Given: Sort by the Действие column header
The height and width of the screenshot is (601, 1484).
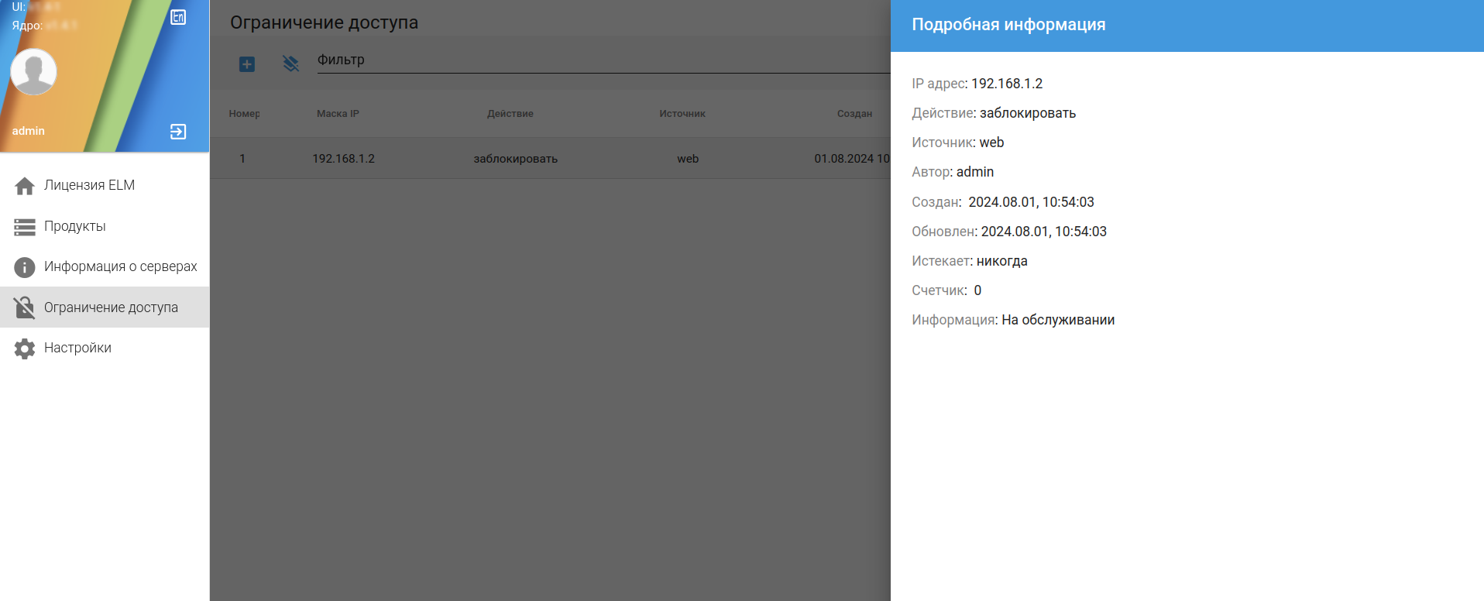Looking at the screenshot, I should [510, 114].
